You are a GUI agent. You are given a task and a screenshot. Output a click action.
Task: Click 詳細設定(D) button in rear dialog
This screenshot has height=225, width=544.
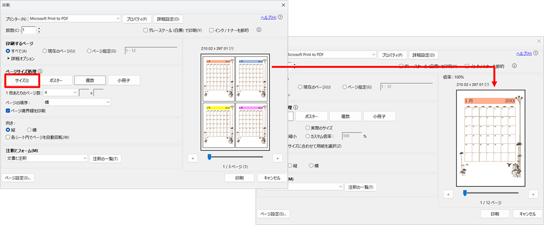tap(424, 55)
